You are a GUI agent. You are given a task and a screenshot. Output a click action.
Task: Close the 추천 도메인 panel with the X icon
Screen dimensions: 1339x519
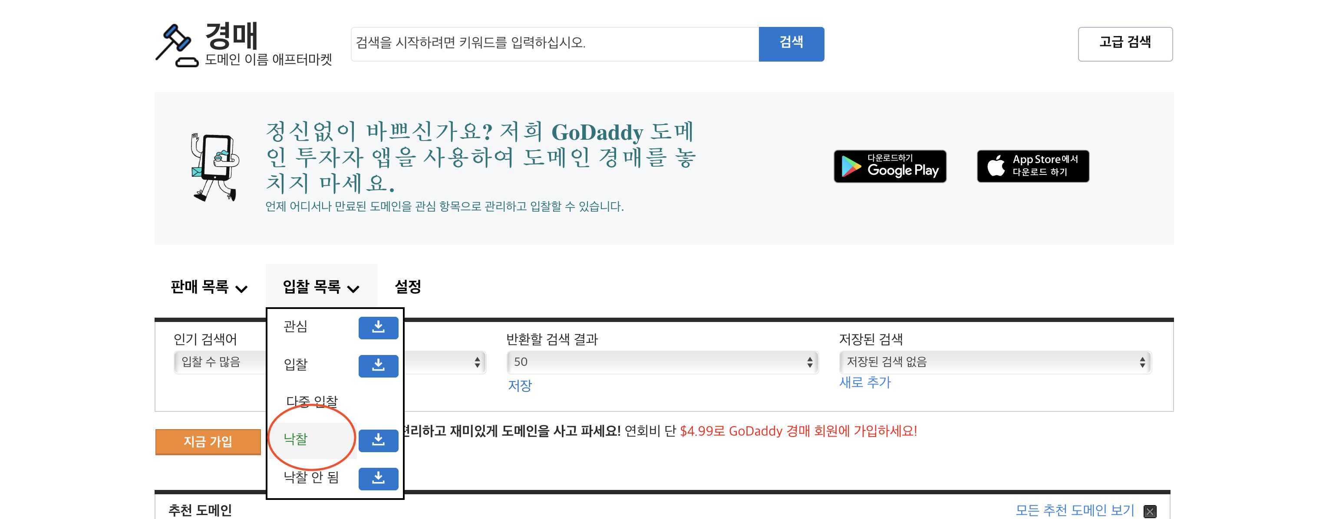(1150, 511)
